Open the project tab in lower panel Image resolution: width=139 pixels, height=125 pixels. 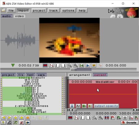[8, 75]
